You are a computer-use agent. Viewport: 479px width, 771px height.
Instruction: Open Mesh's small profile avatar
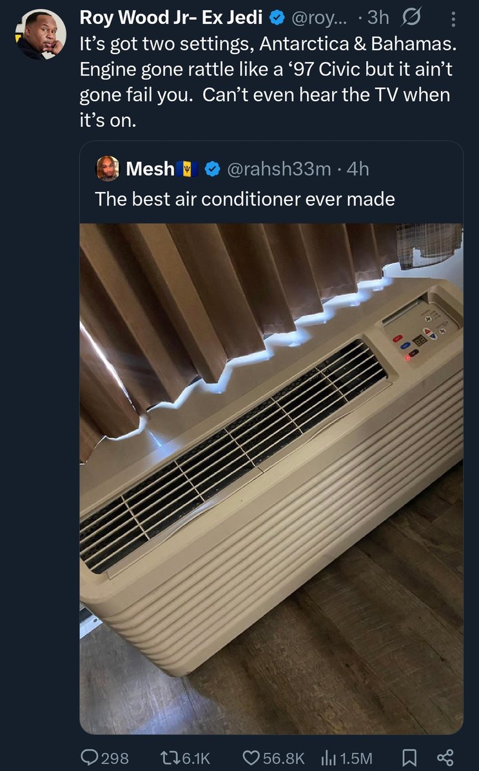[107, 169]
